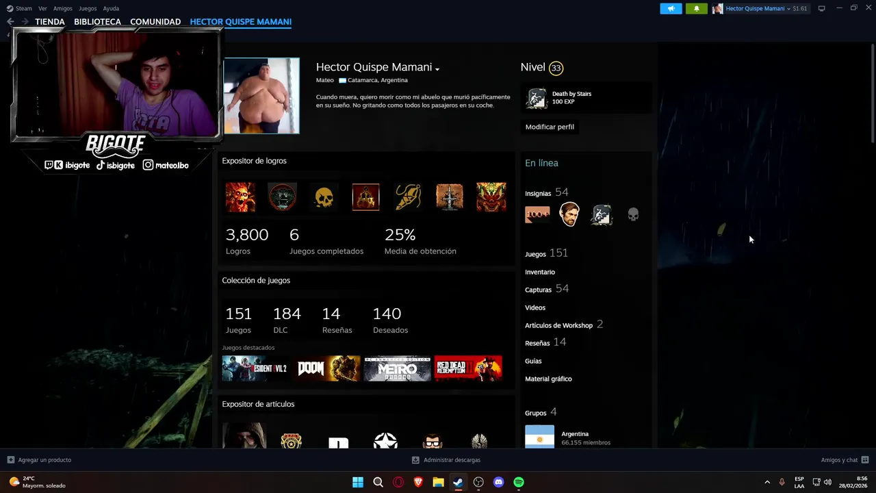876x493 pixels.
Task: Open the Juegos menu
Action: pos(88,8)
